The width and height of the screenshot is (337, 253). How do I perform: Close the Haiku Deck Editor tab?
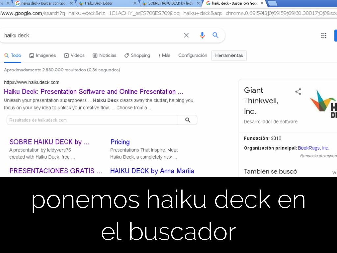point(135,3)
